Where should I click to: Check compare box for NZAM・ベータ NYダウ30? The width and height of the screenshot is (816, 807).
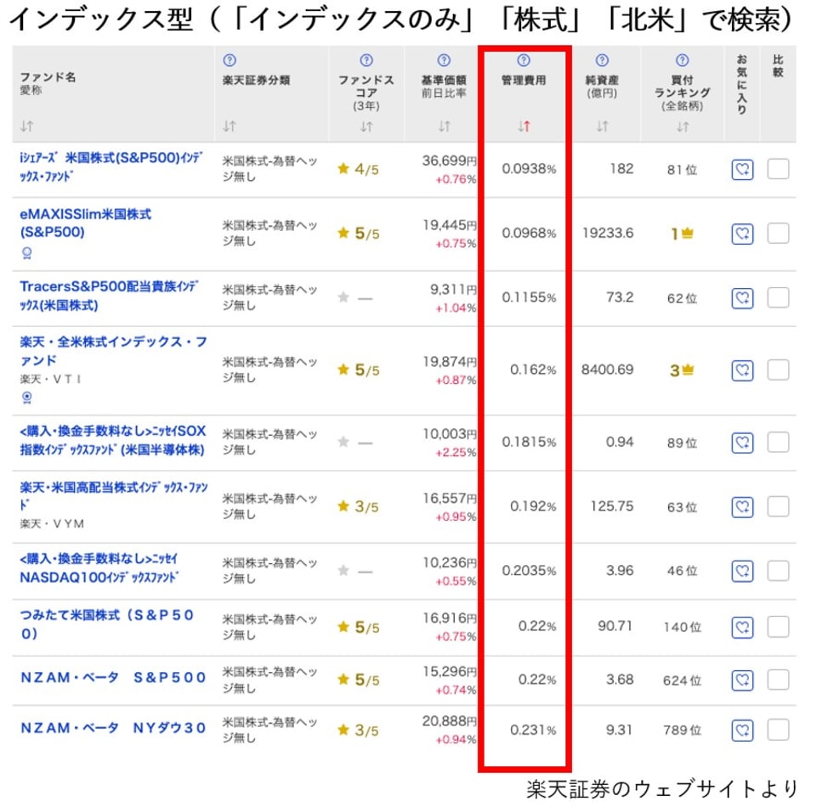778,730
